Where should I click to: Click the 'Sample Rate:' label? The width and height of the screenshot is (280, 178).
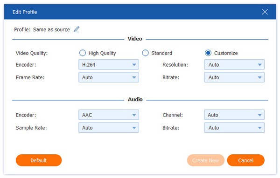[x=31, y=128]
